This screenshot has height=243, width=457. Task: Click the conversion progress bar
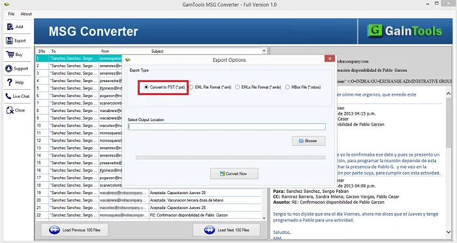click(230, 158)
